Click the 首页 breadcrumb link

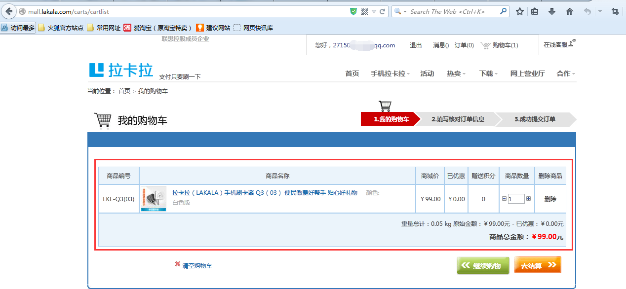[124, 91]
